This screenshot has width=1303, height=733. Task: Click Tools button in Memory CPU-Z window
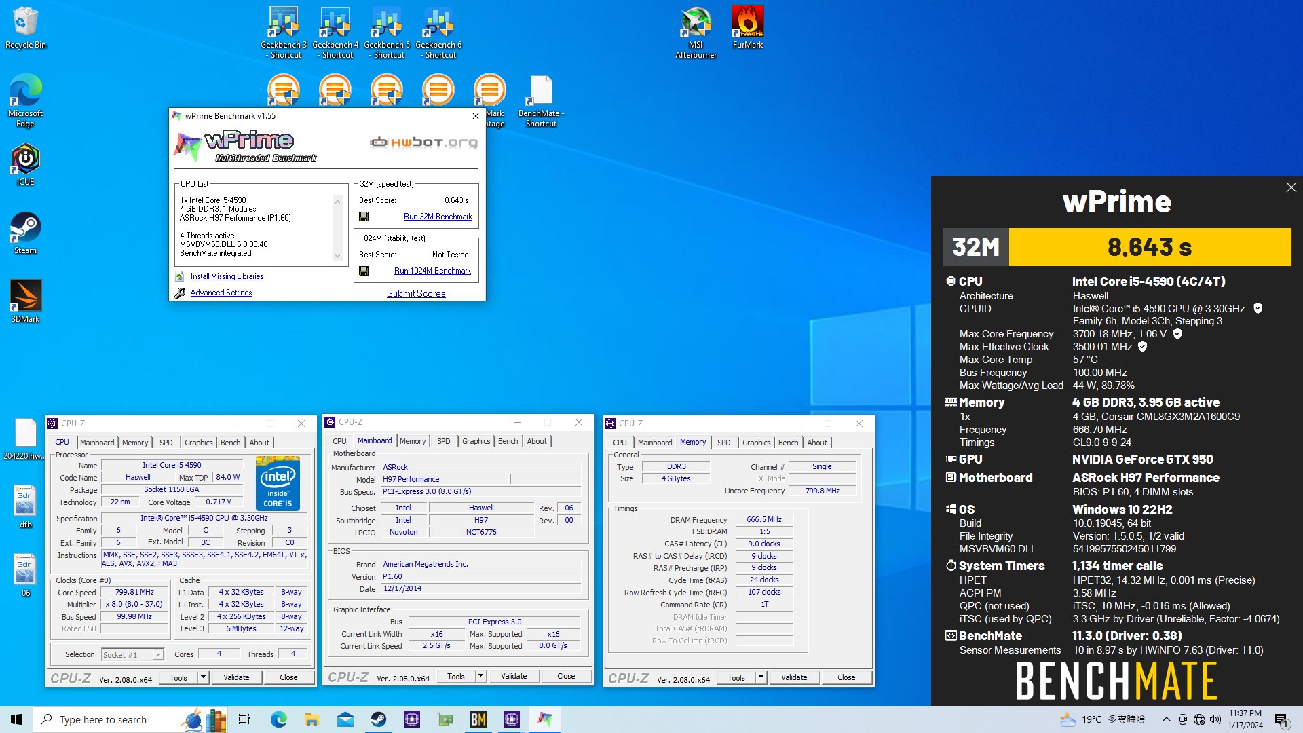click(736, 677)
